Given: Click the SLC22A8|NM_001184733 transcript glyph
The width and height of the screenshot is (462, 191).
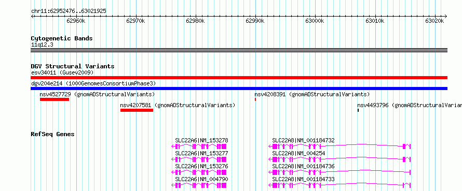Looking at the screenshot, I should [x=339, y=185].
